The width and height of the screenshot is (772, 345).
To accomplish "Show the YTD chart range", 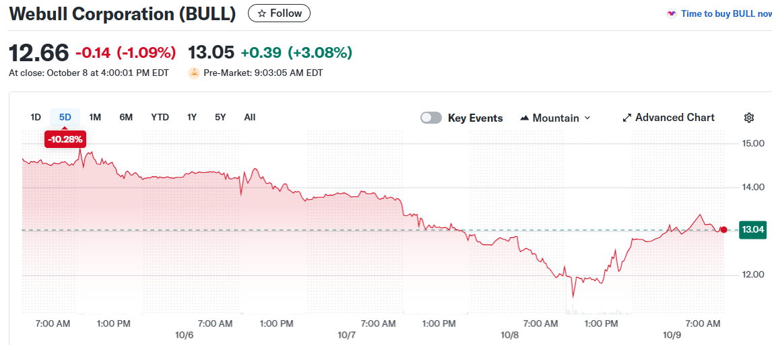I will pyautogui.click(x=160, y=117).
